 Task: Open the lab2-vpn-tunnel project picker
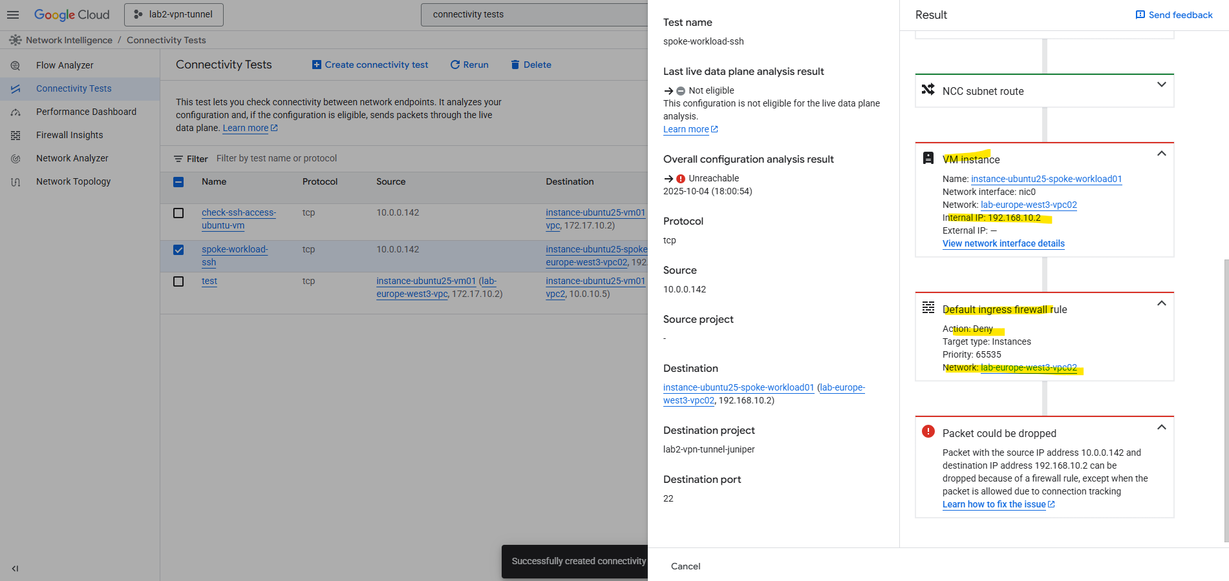pyautogui.click(x=174, y=14)
